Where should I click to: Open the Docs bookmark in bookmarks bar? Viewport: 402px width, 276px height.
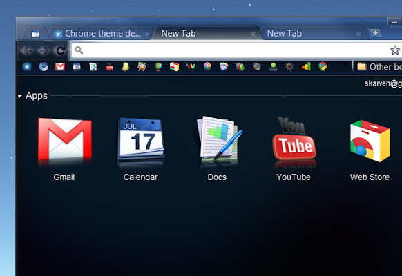click(x=93, y=67)
